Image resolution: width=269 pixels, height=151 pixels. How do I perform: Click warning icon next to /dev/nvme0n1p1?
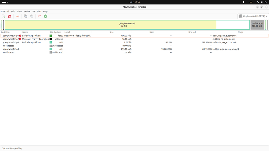click(x=20, y=36)
